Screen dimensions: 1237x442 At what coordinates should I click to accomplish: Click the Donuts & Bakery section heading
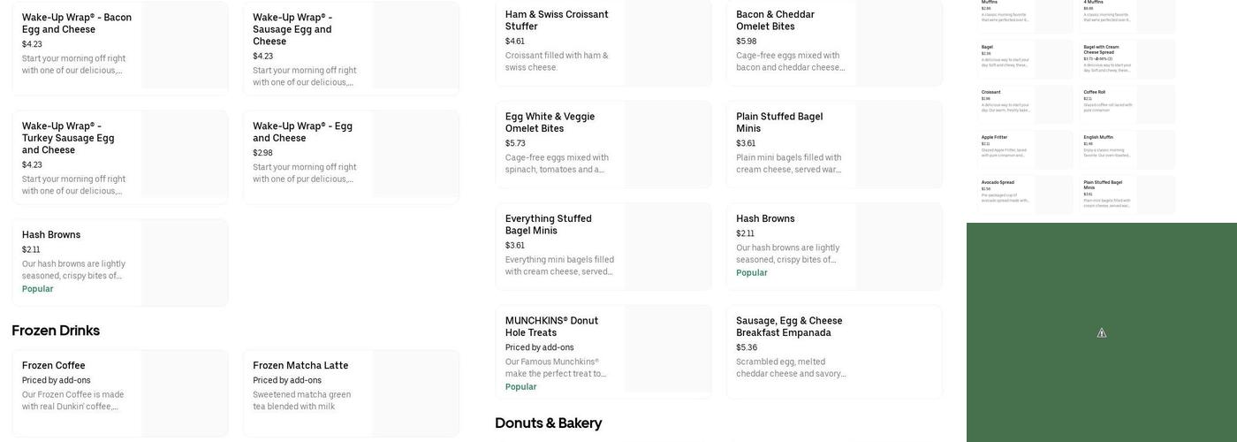point(549,423)
